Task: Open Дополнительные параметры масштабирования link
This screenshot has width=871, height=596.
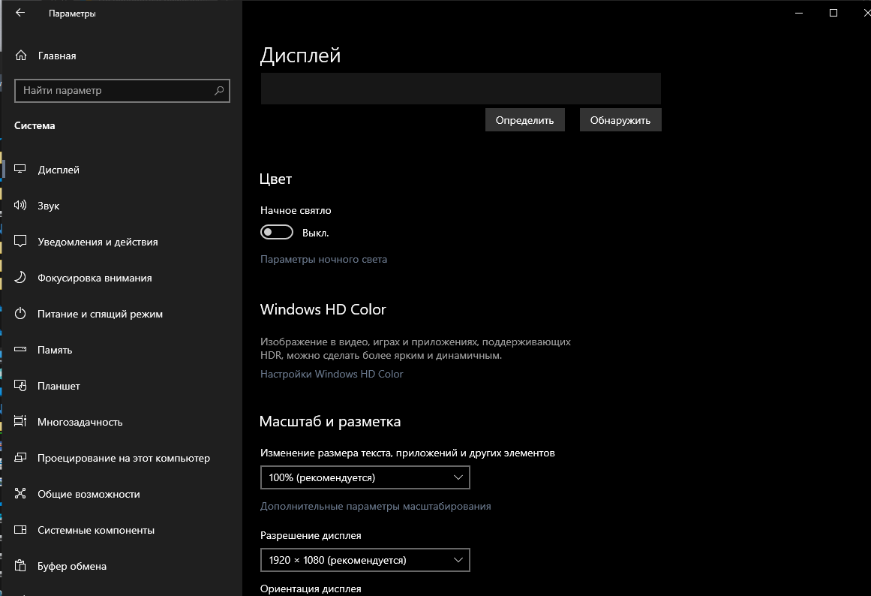Action: 376,507
